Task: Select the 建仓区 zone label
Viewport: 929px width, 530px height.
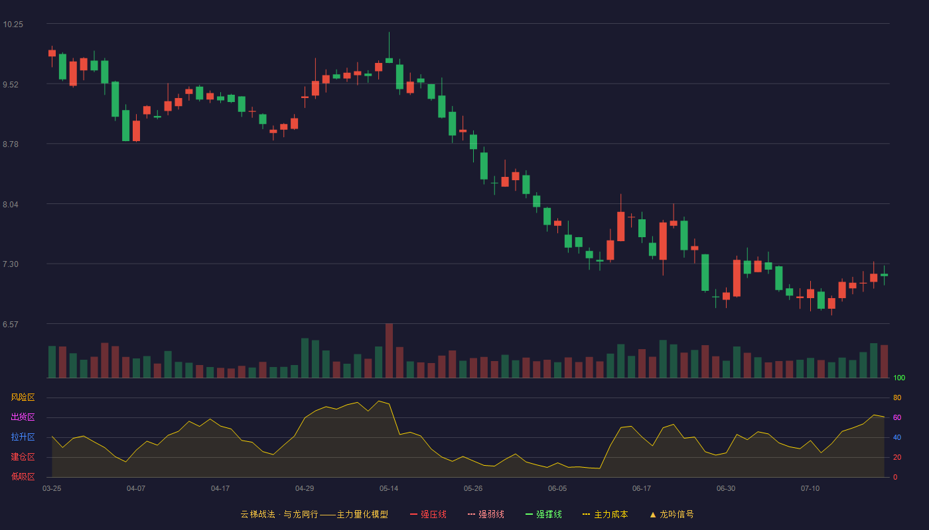Action: point(23,457)
